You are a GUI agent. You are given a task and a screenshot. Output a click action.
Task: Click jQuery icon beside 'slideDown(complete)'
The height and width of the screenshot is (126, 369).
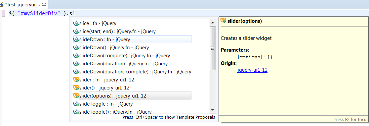coord(76,56)
